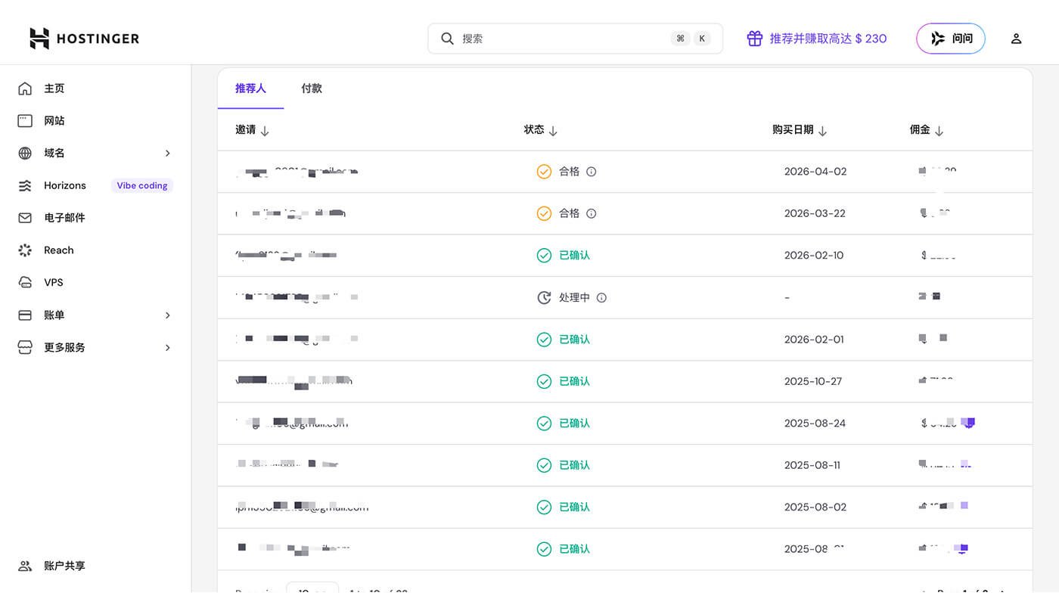
Task: Click the 搜索 search field
Action: pos(560,39)
